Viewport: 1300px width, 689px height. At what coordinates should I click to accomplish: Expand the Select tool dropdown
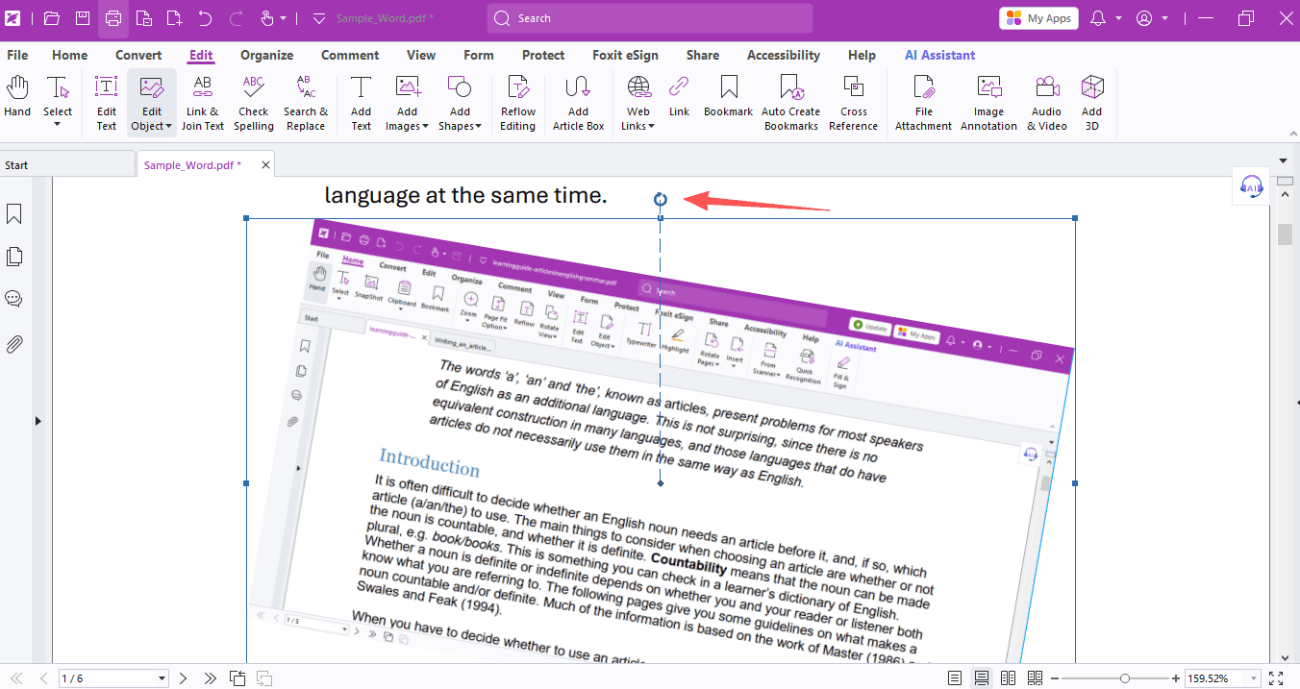(x=58, y=124)
